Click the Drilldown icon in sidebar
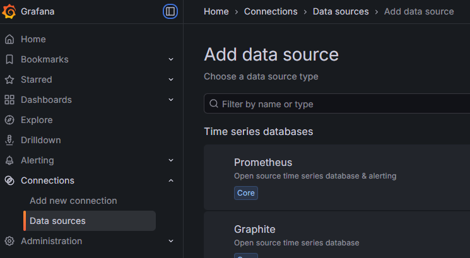The width and height of the screenshot is (470, 258). [x=9, y=140]
